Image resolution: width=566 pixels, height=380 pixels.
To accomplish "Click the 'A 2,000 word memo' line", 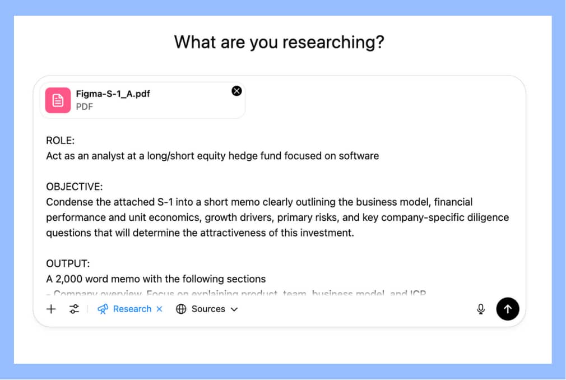I will point(156,279).
